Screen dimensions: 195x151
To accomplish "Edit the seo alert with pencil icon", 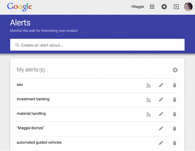I will (161, 85).
